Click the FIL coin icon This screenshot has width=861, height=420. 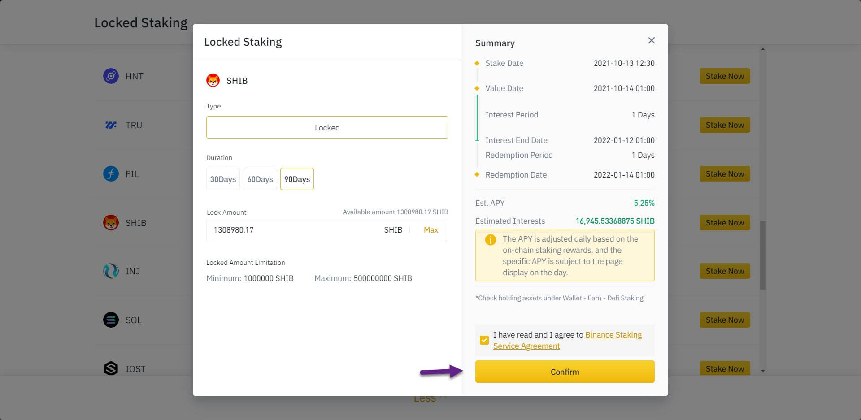[111, 174]
